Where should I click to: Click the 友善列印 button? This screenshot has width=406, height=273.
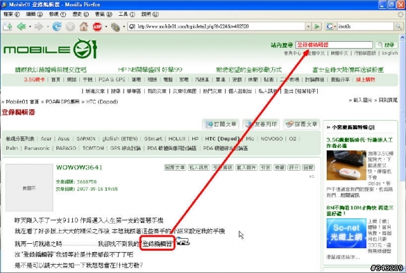tap(261, 124)
